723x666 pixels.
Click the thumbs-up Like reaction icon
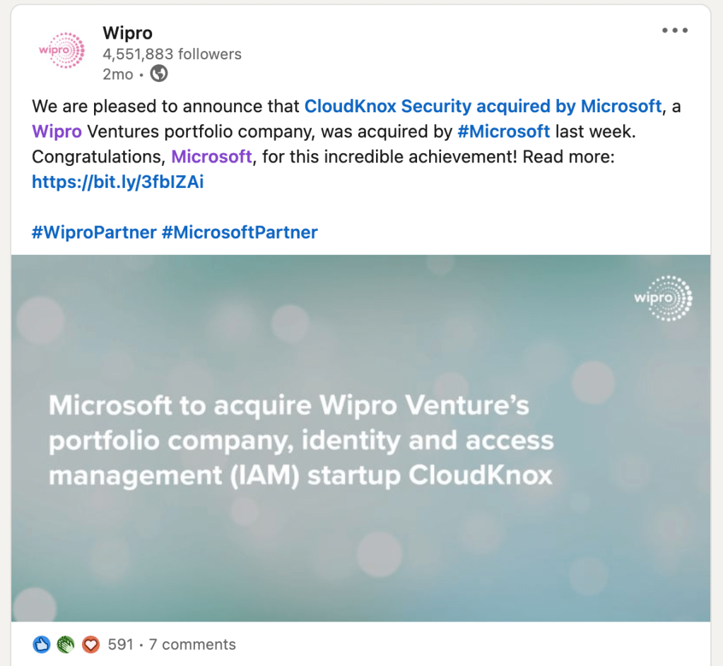pyautogui.click(x=42, y=644)
